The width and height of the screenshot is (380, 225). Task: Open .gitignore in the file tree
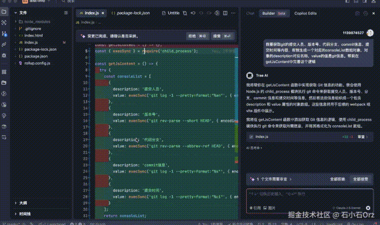tap(33, 28)
